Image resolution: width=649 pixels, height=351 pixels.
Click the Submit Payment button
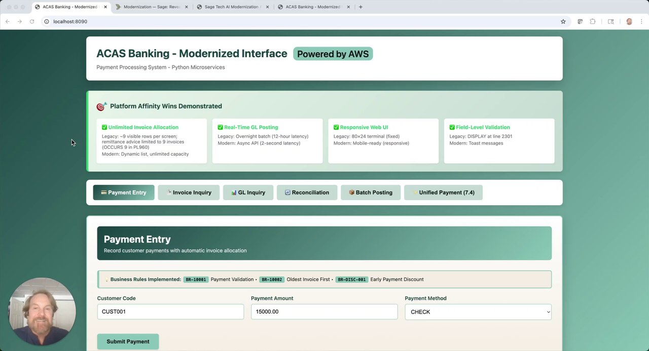[128, 341]
